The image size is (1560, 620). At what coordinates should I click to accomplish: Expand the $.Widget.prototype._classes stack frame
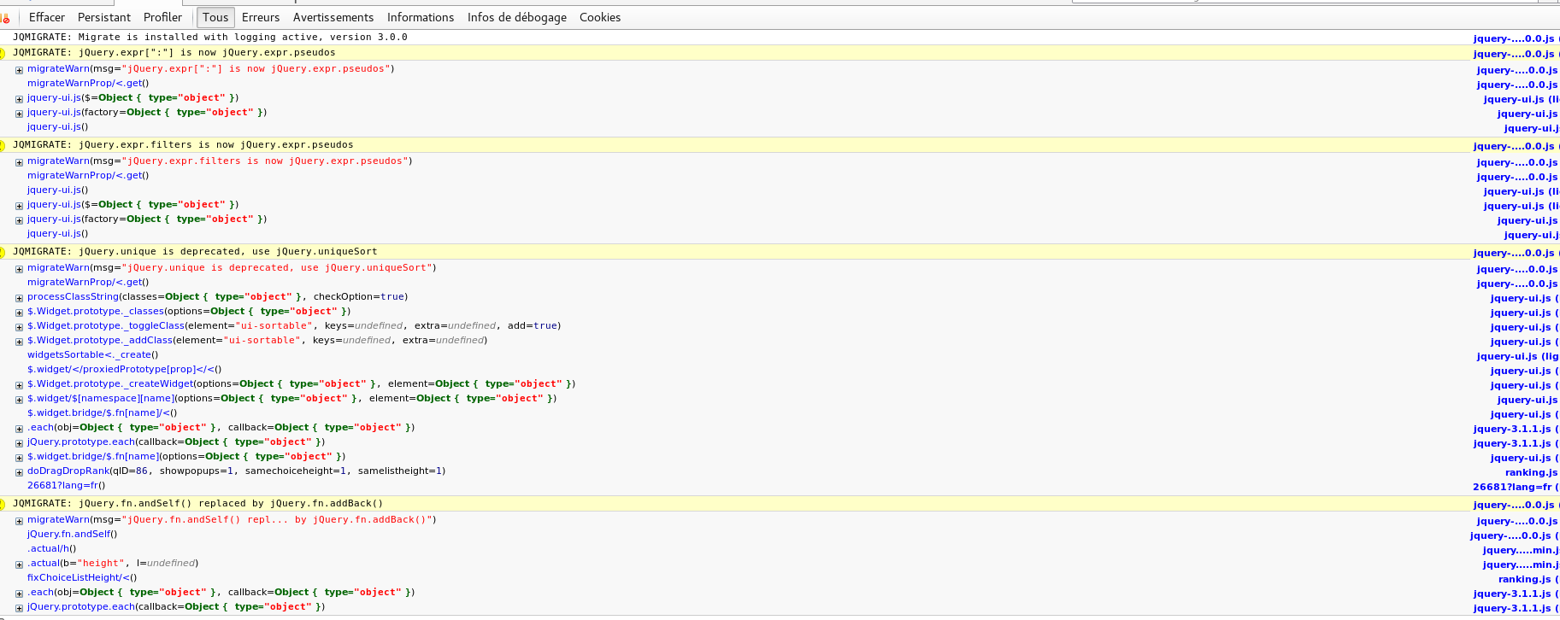pyautogui.click(x=19, y=313)
